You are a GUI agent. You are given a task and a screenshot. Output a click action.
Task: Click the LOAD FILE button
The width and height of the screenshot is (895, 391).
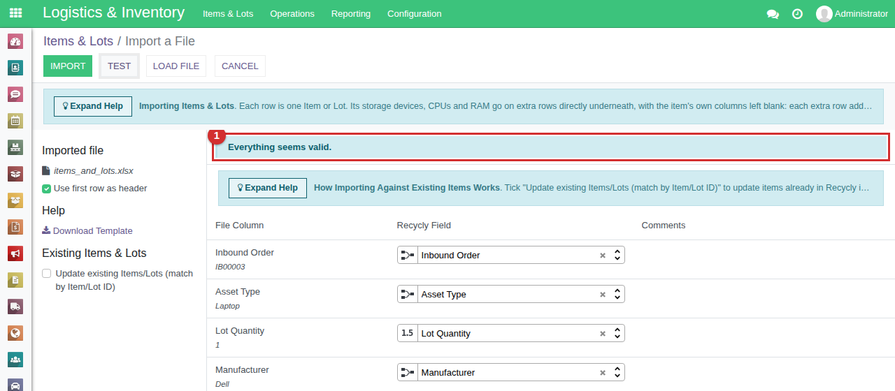(x=176, y=66)
